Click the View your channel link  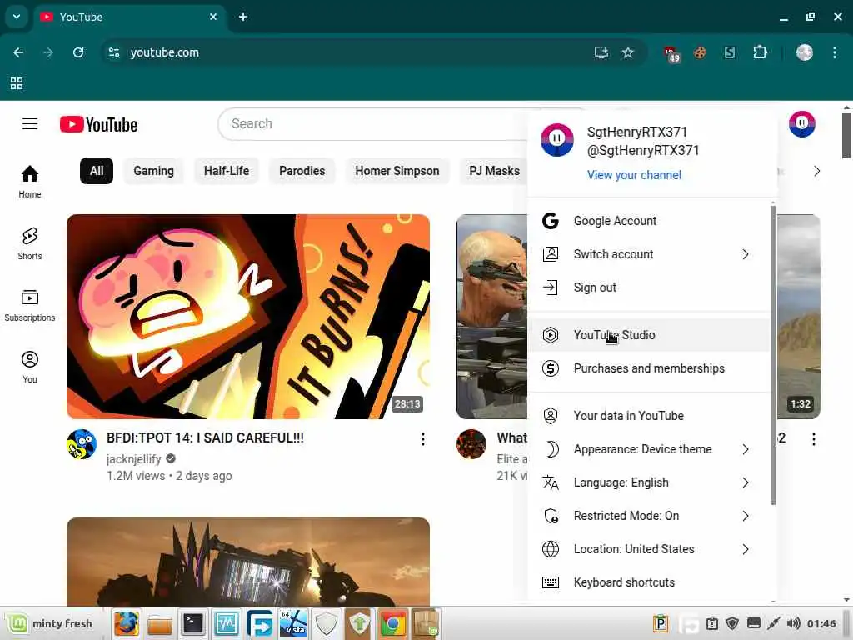tap(634, 175)
